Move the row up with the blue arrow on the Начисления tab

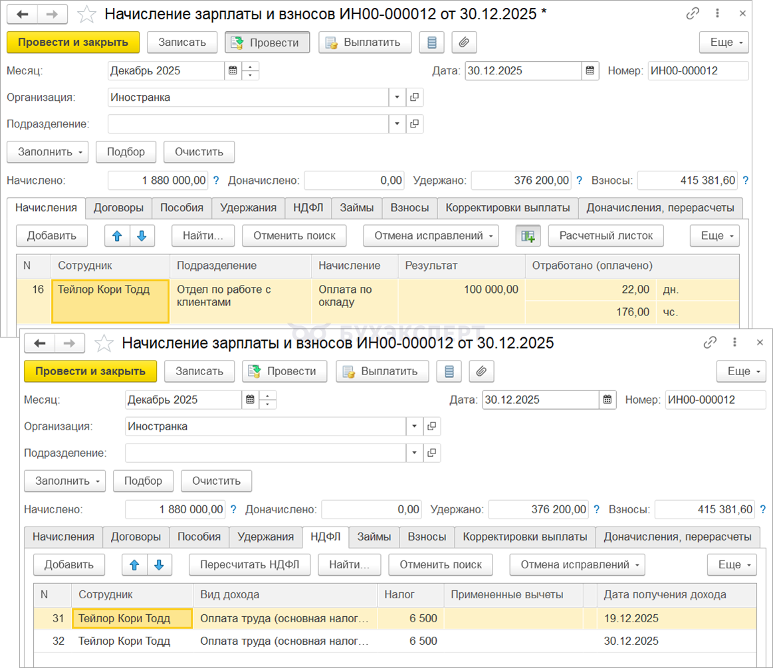(118, 235)
